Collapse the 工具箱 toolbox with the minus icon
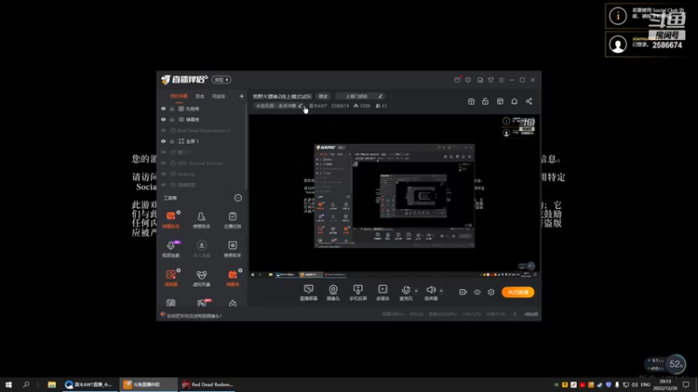 tap(237, 198)
